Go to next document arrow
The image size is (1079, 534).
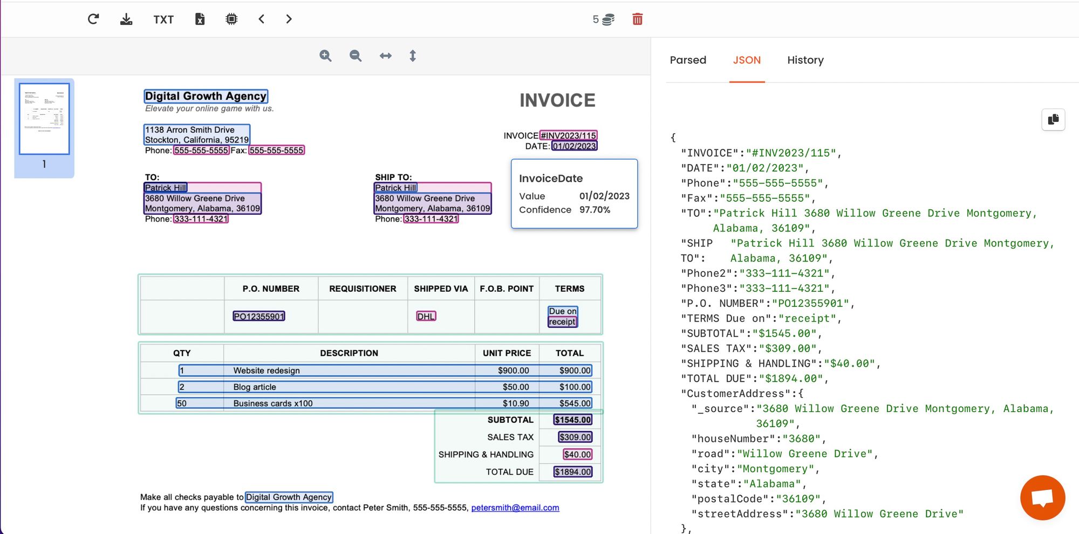tap(289, 19)
